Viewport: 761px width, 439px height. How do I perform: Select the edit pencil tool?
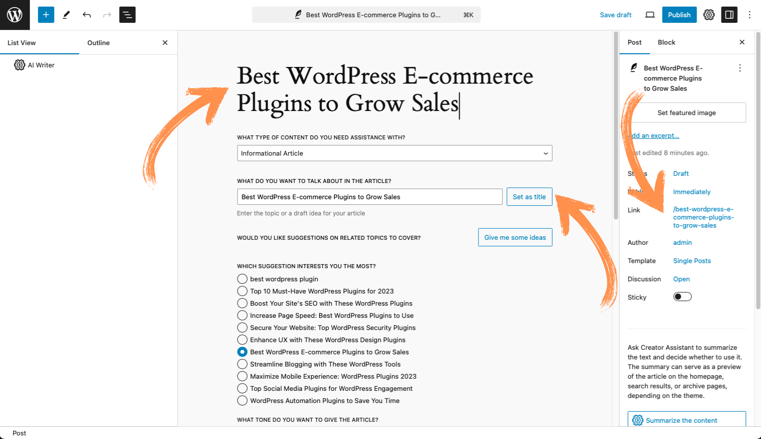66,15
